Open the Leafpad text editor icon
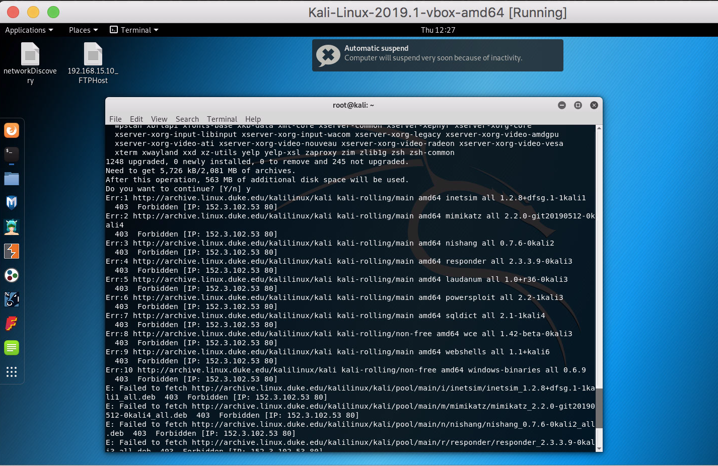The image size is (718, 466). coord(11,347)
